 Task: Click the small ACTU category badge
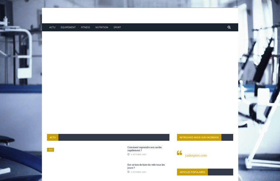[50, 150]
